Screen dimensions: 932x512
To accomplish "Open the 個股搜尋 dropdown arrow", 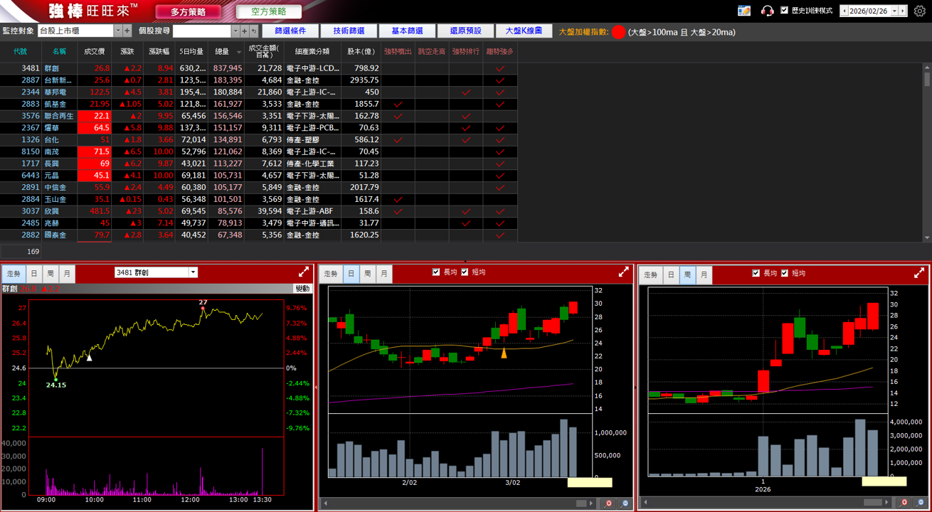I will (235, 31).
